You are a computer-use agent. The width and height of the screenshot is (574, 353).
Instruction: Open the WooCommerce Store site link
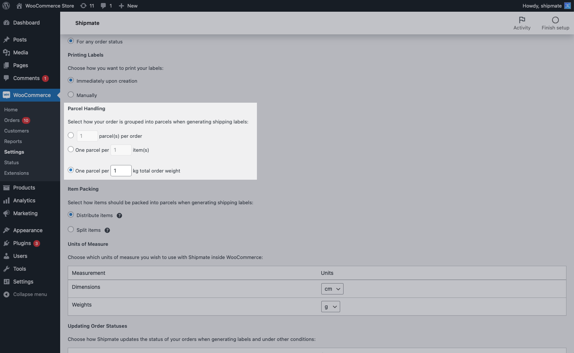[x=50, y=6]
